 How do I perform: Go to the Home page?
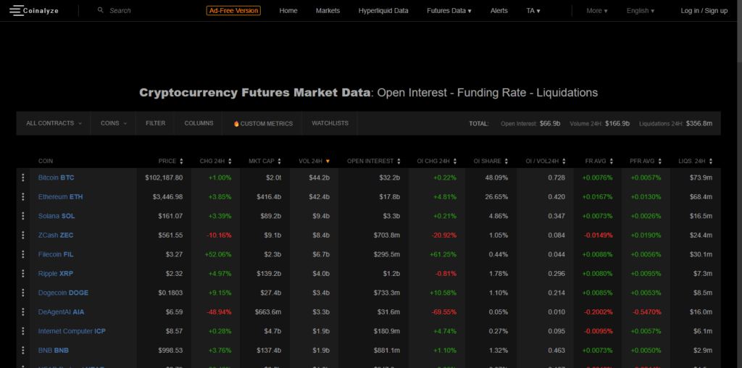[x=288, y=10]
